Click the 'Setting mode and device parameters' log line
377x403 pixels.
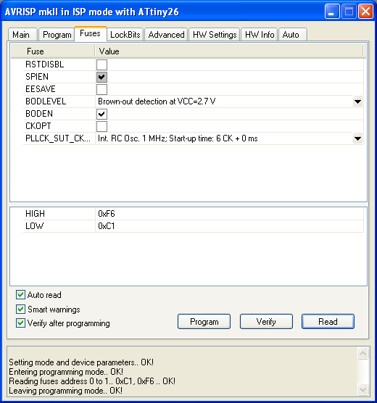point(81,362)
